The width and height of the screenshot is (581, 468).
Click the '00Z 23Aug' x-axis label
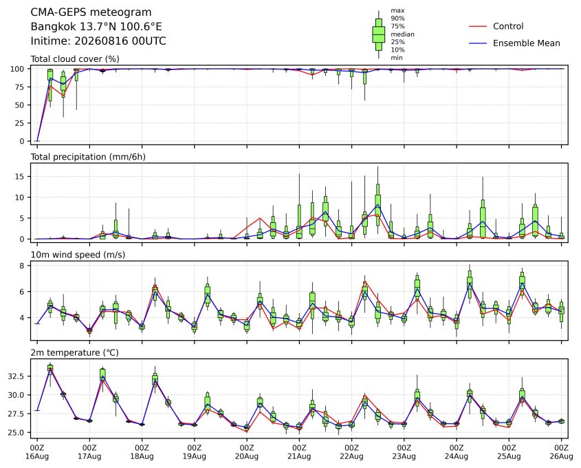tap(404, 452)
